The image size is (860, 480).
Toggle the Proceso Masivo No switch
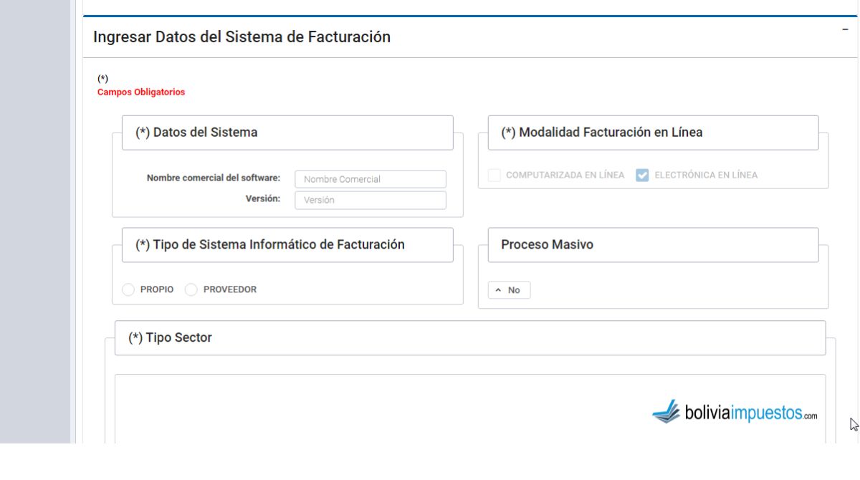(x=509, y=290)
